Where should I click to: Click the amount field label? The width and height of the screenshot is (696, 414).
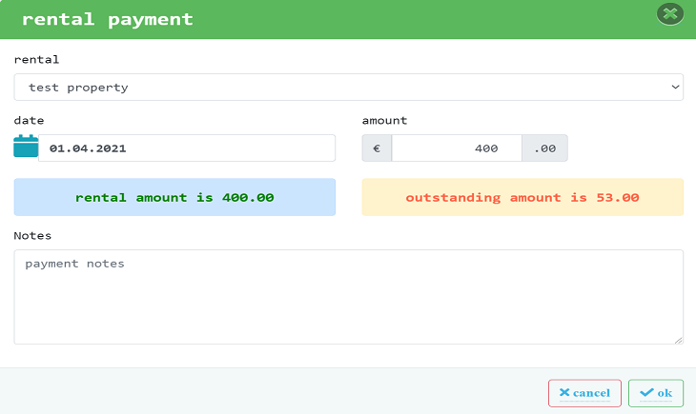384,121
